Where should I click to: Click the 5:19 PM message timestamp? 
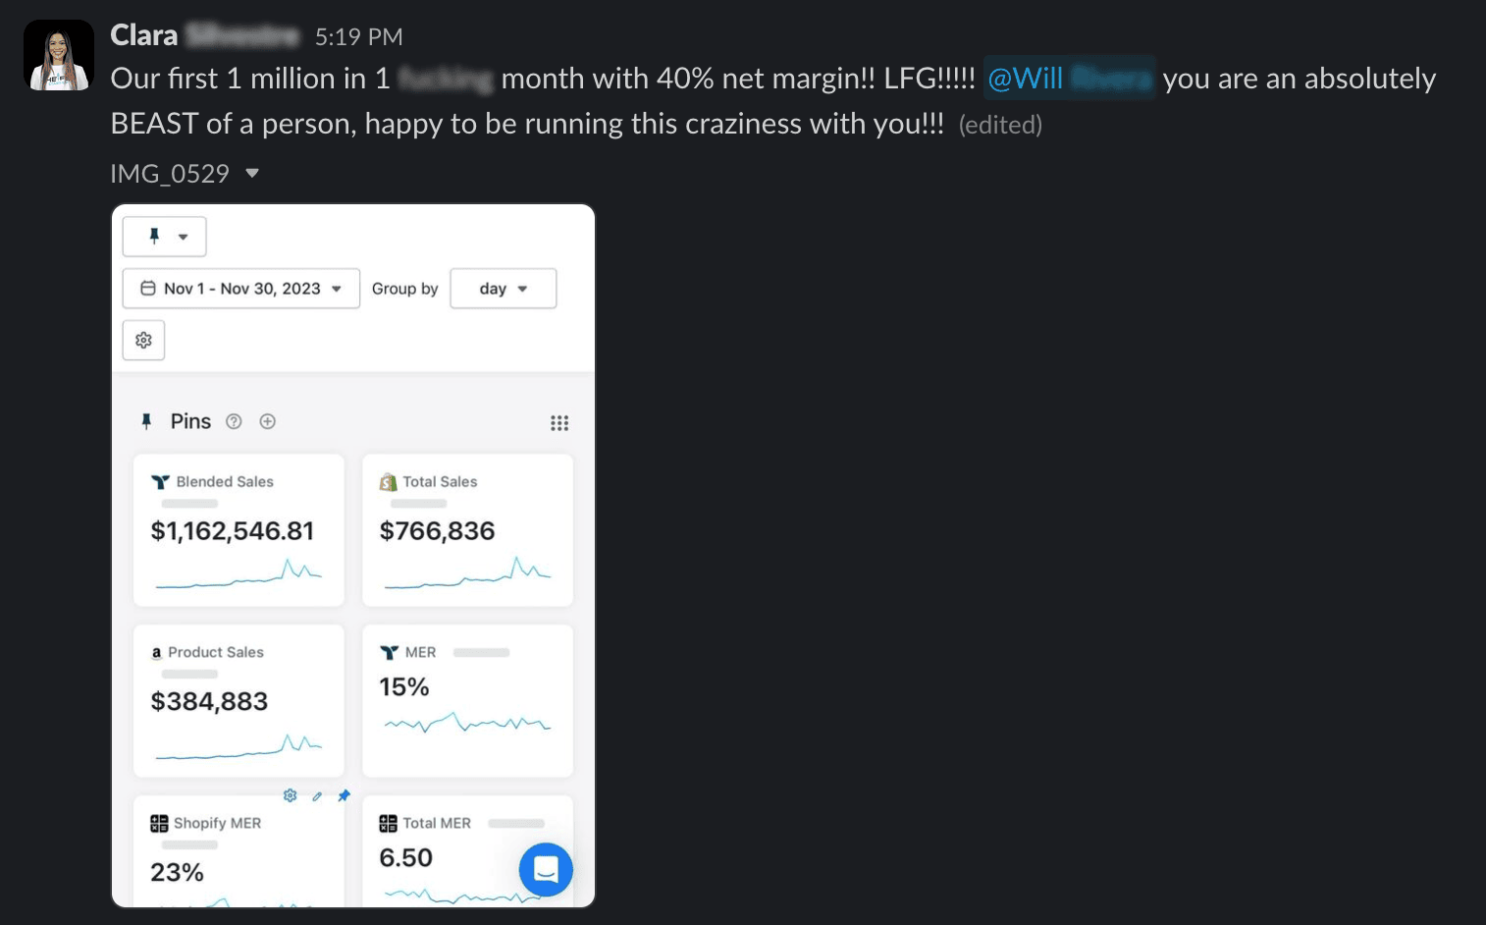(x=358, y=37)
